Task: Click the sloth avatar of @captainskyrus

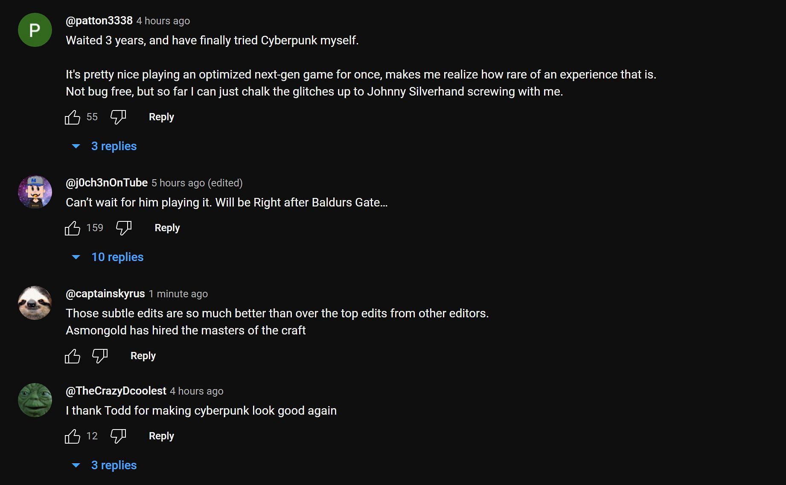Action: pyautogui.click(x=35, y=303)
